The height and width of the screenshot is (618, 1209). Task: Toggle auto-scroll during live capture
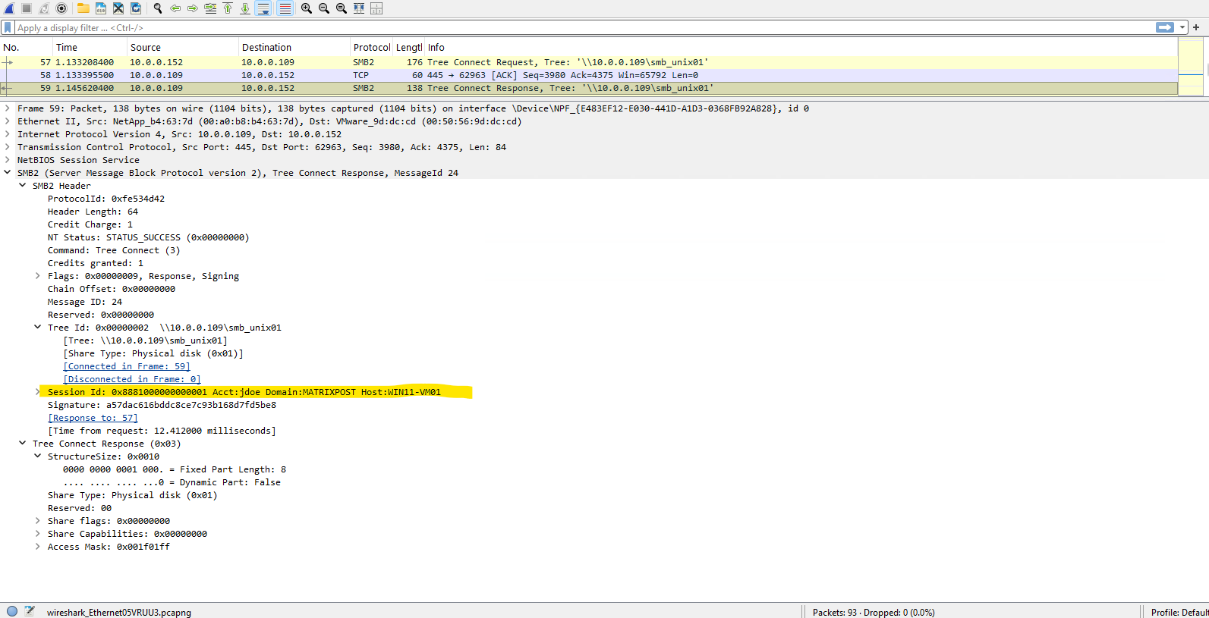(263, 8)
